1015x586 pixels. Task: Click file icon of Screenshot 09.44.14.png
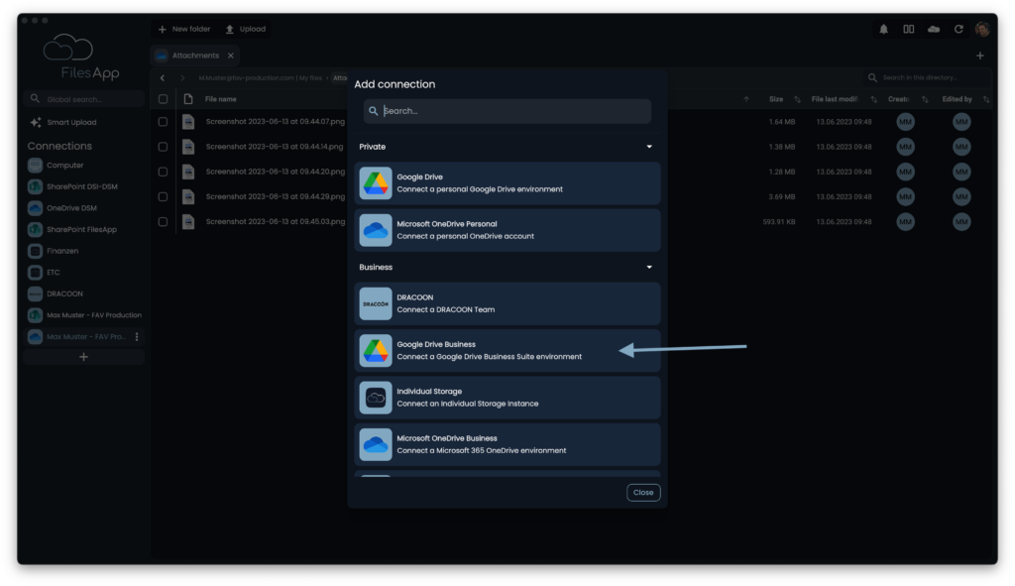(x=188, y=147)
